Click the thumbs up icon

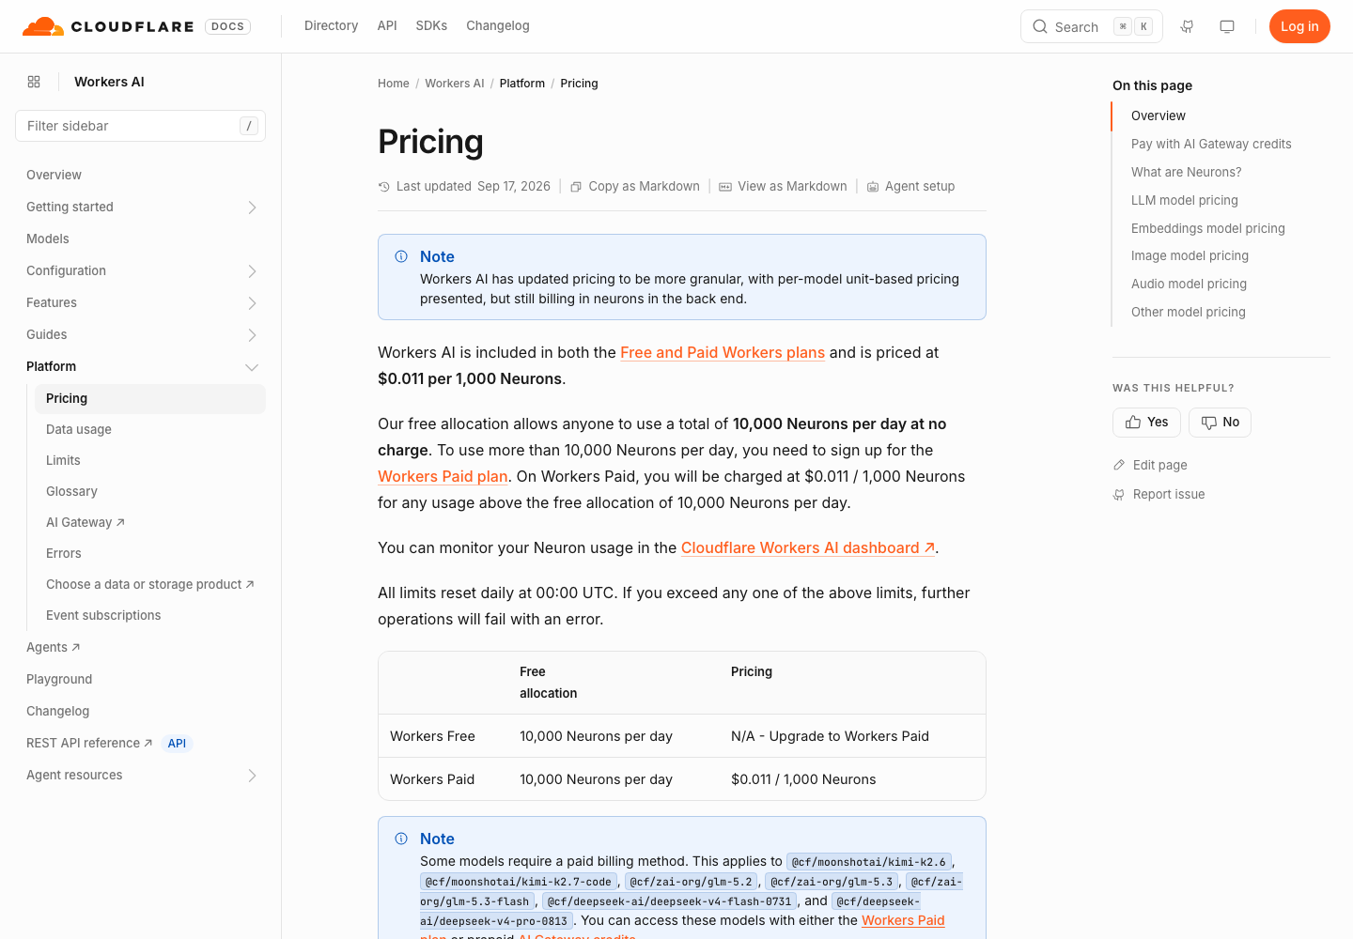(x=1133, y=423)
